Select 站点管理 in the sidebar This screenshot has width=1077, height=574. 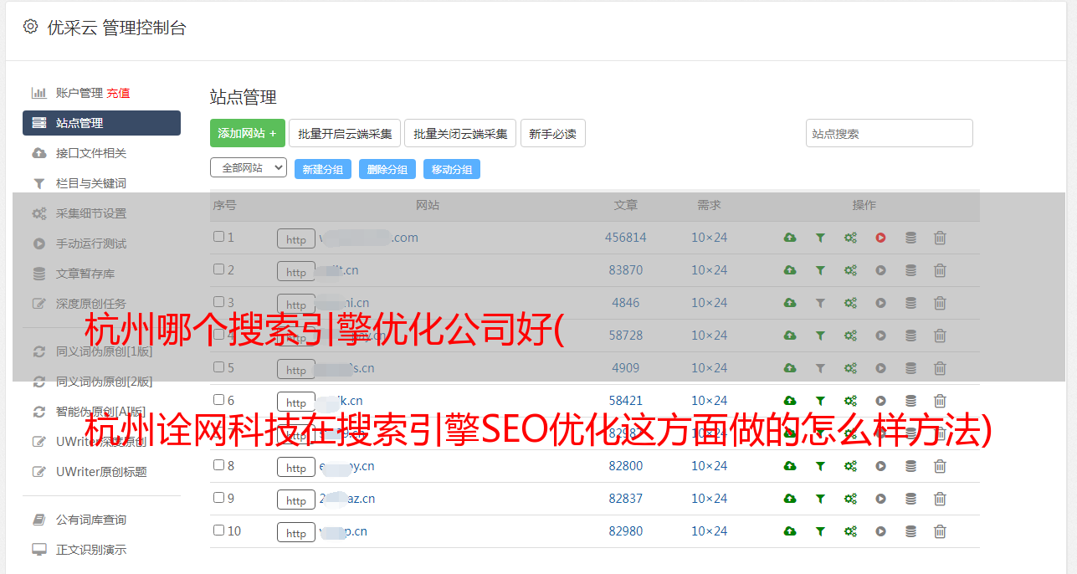point(101,123)
